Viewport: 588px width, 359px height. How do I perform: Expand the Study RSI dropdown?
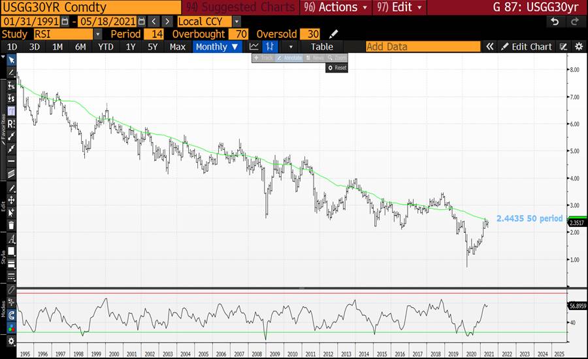click(x=98, y=34)
